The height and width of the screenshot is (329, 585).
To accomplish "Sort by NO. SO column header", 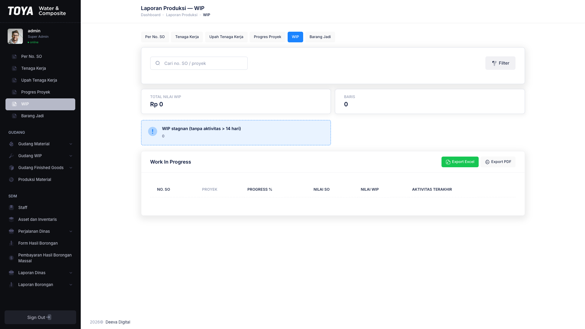I will point(164,189).
